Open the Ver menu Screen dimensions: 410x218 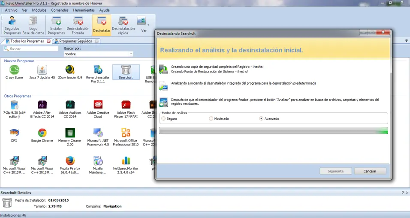(25, 10)
